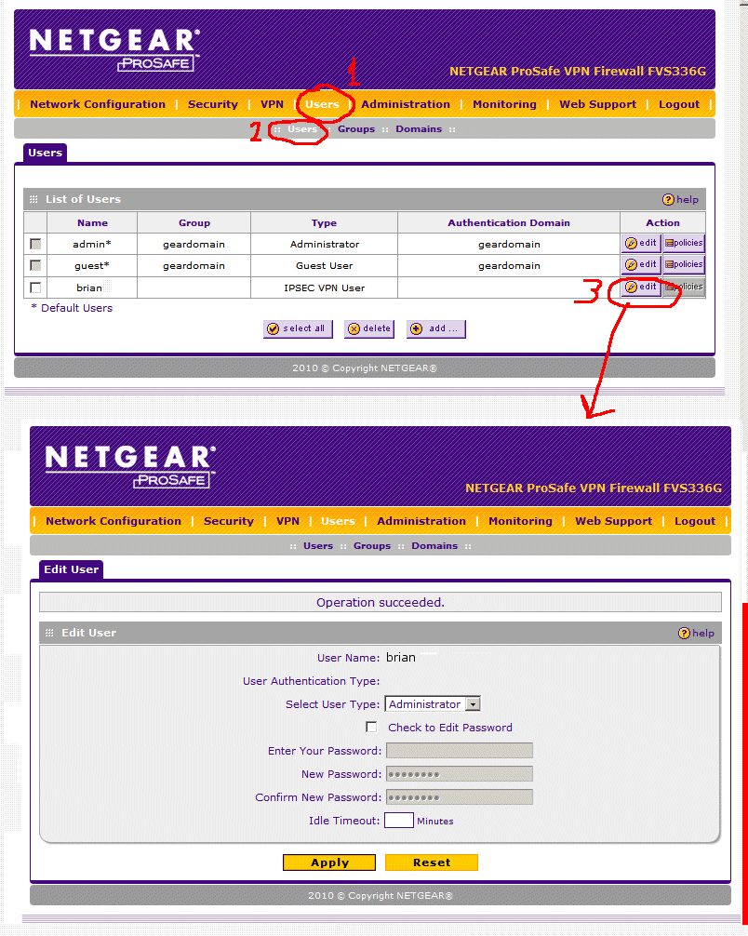
Task: Open Administration on the Edit User page
Action: [x=421, y=521]
